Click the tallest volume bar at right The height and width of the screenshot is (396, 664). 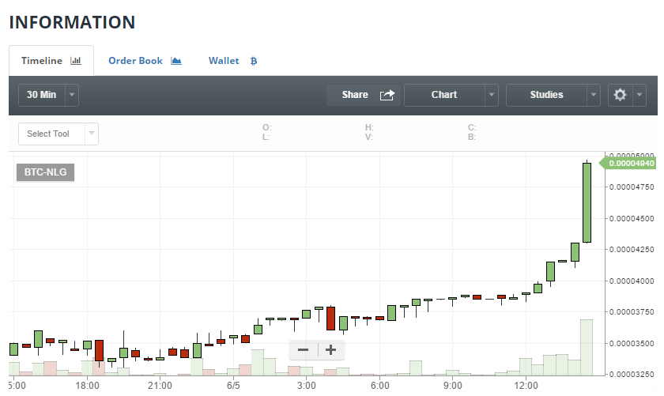coord(587,348)
